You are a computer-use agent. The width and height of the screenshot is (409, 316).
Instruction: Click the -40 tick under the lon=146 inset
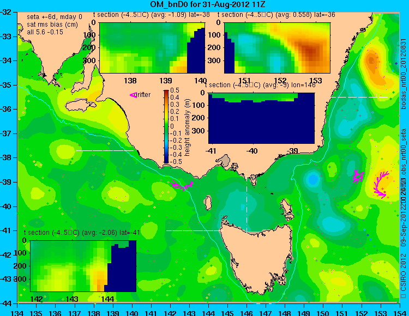tap(252, 151)
